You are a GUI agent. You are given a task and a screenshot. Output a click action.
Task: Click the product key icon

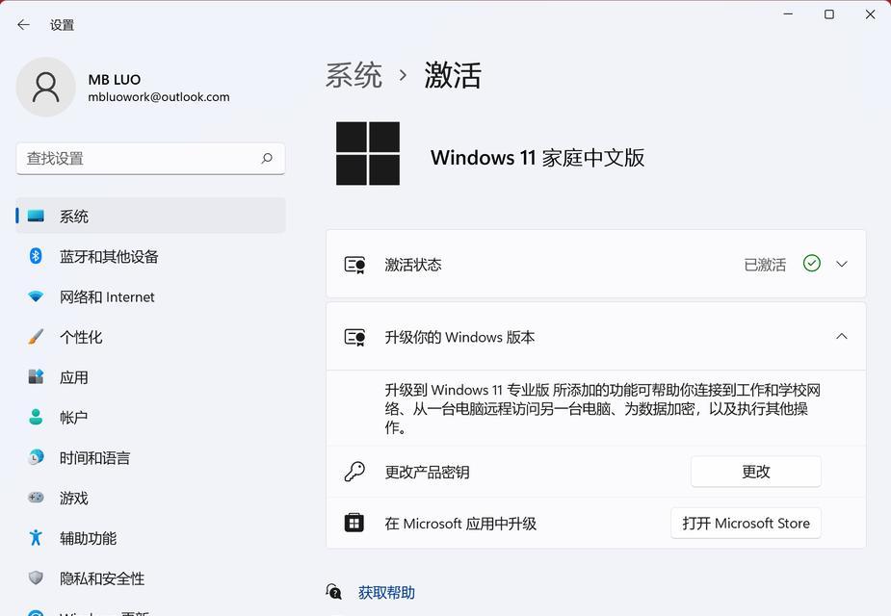(x=354, y=472)
